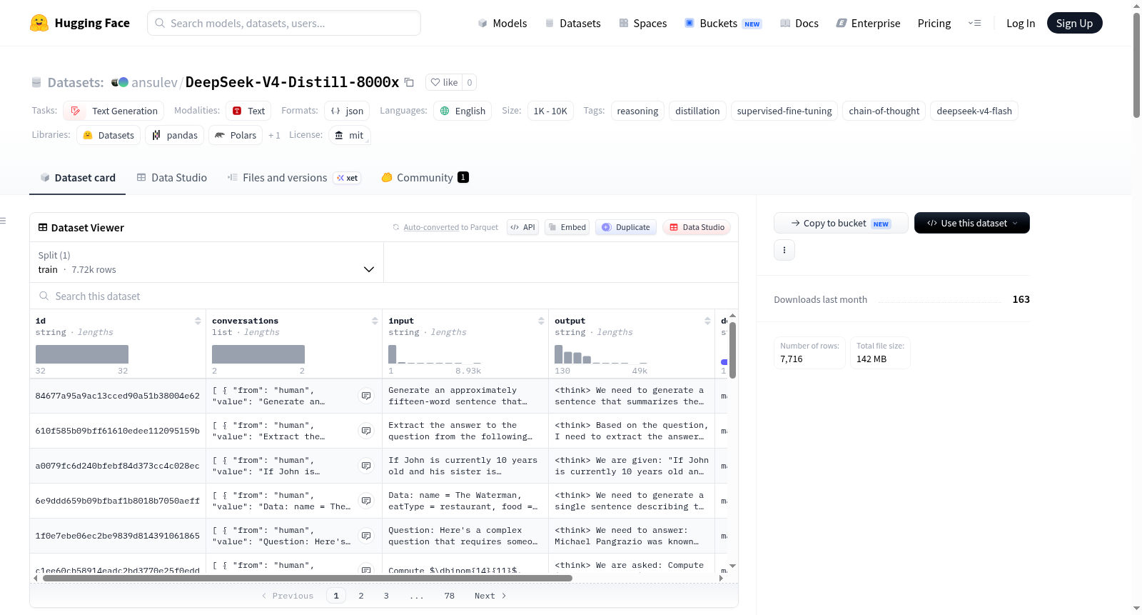1142x615 pixels.
Task: Open the Pricing page link
Action: (x=934, y=23)
